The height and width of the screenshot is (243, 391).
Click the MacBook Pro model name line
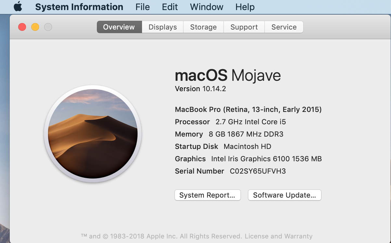point(248,110)
